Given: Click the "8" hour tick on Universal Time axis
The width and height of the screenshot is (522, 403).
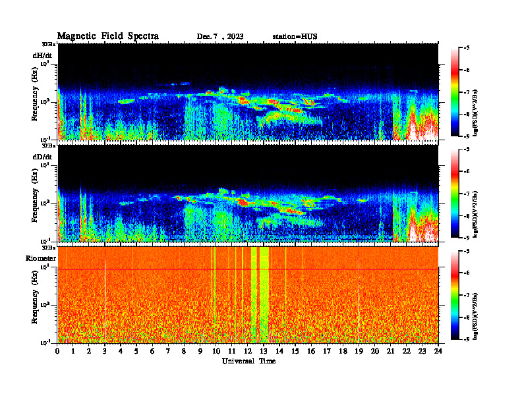Looking at the screenshot, I should click(184, 351).
